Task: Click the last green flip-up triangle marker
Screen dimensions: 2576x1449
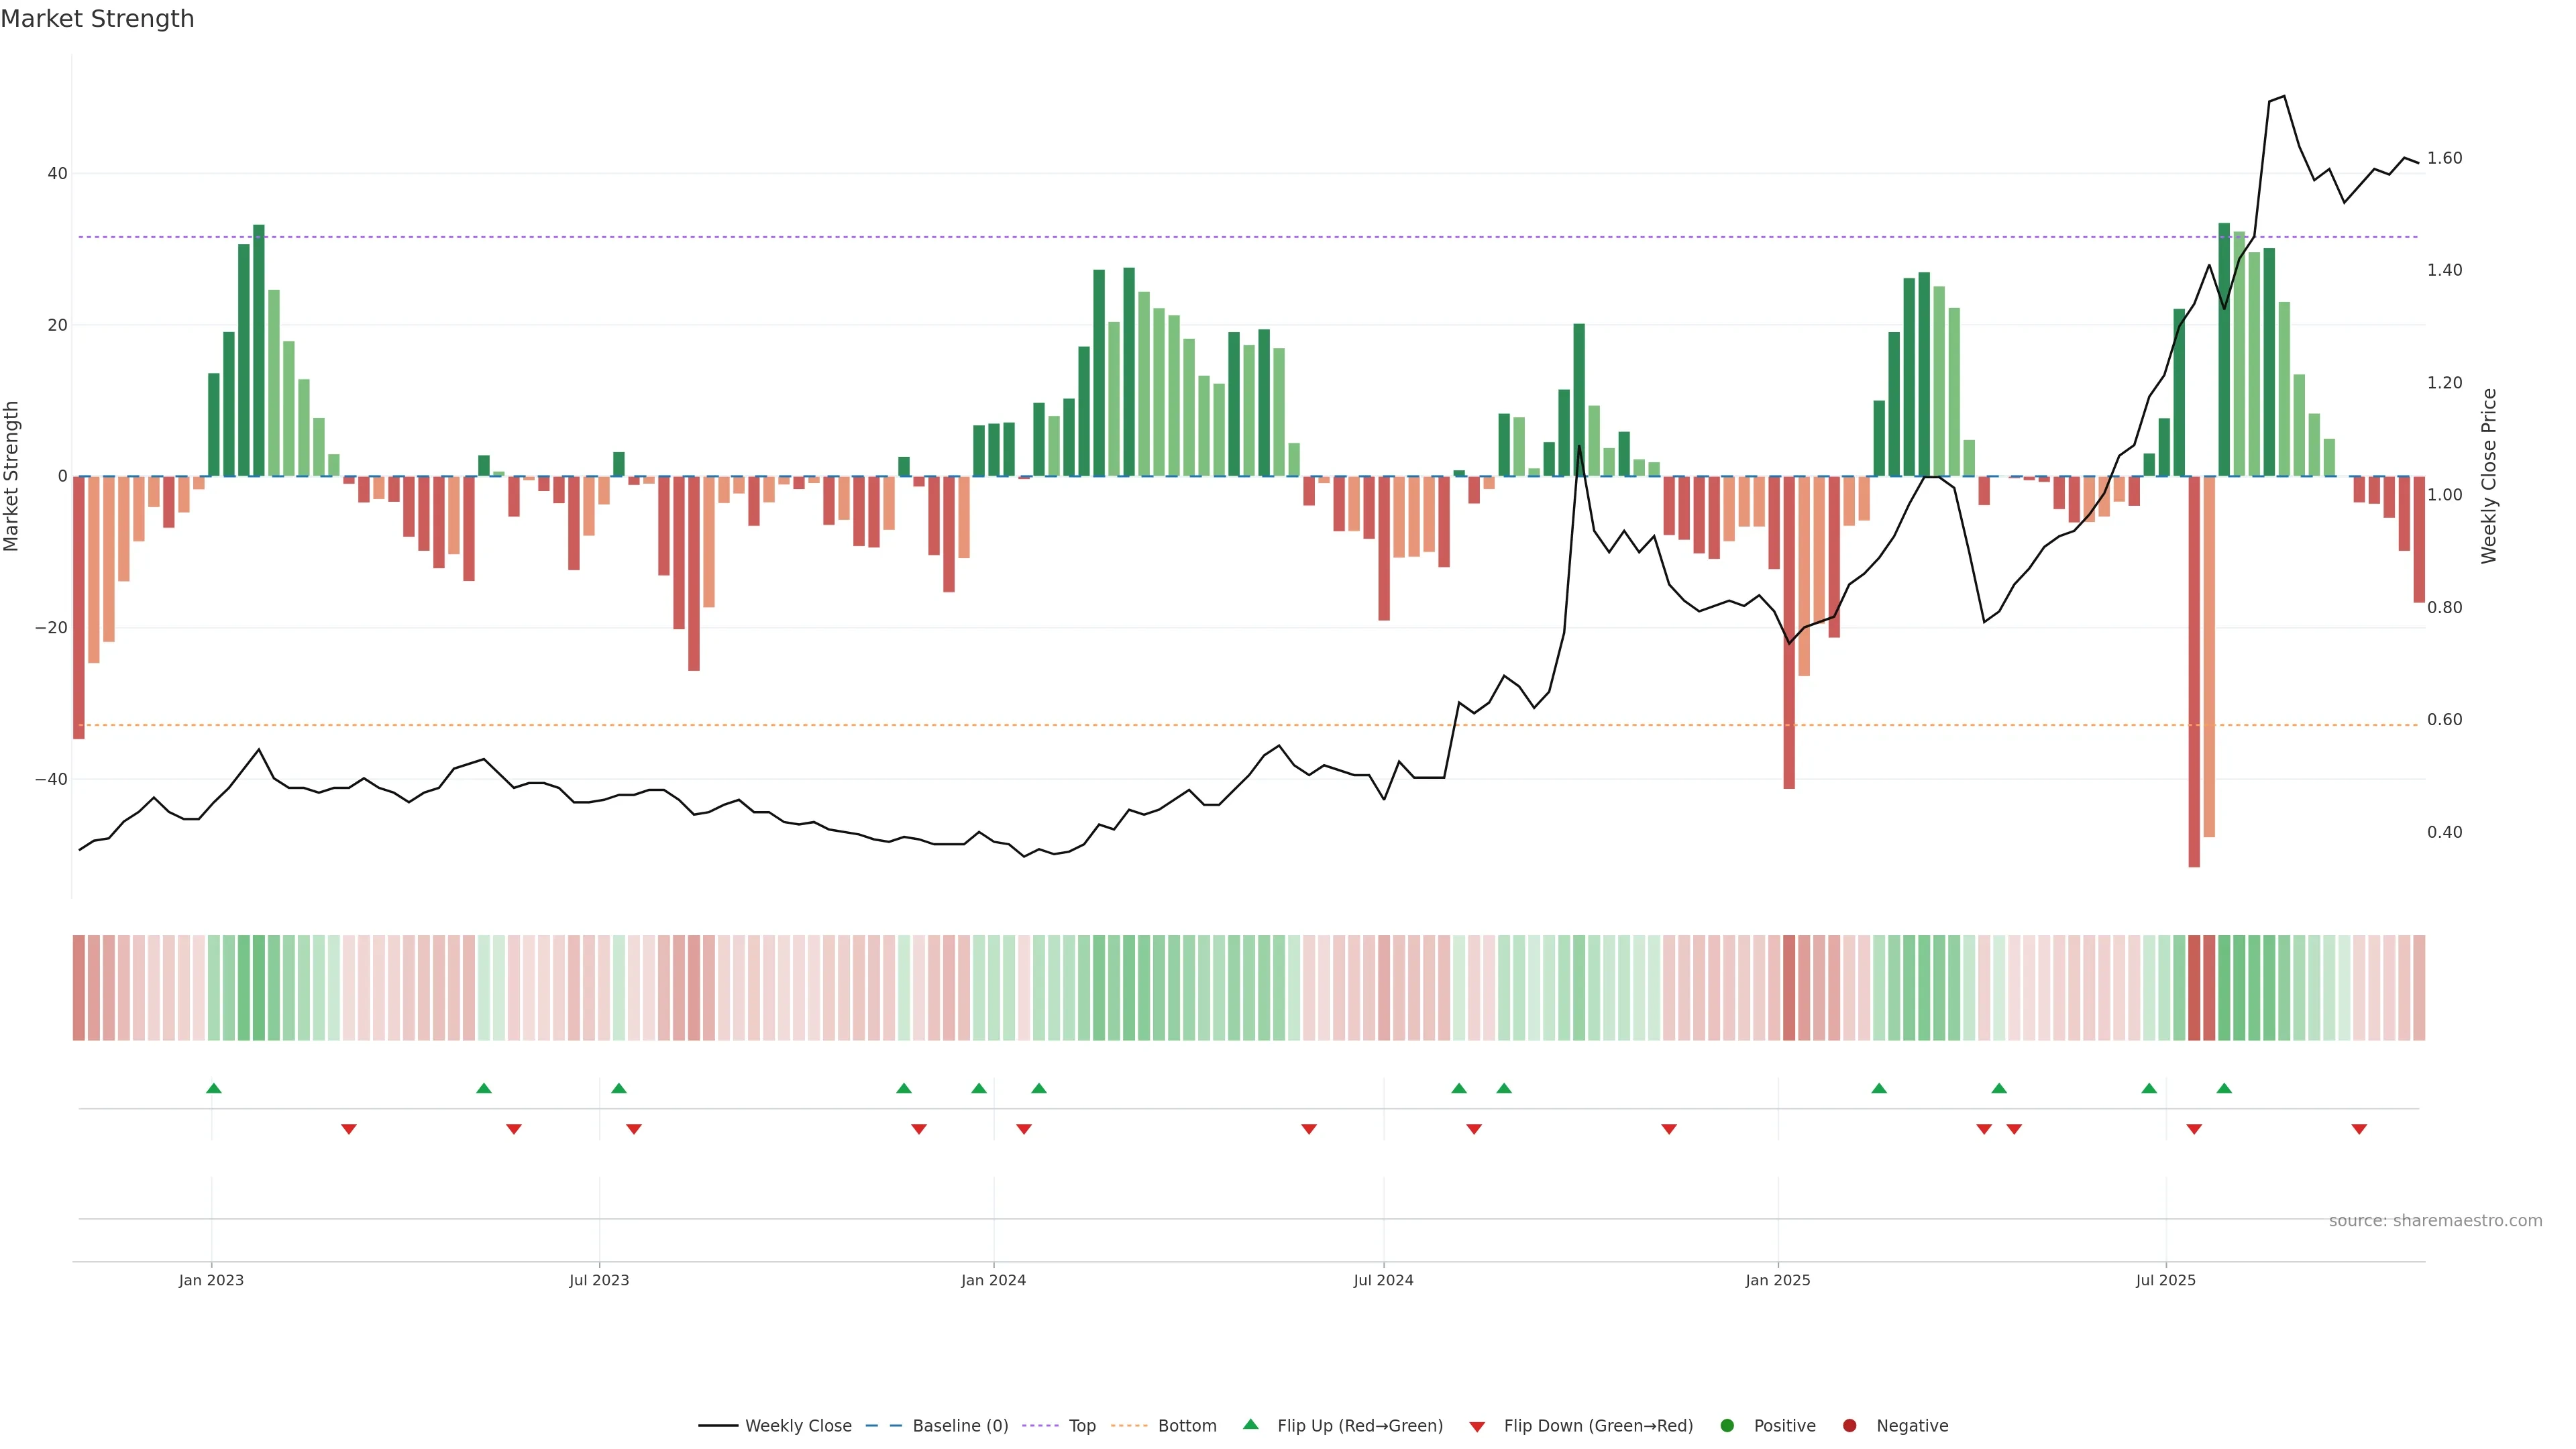Action: click(2224, 1088)
